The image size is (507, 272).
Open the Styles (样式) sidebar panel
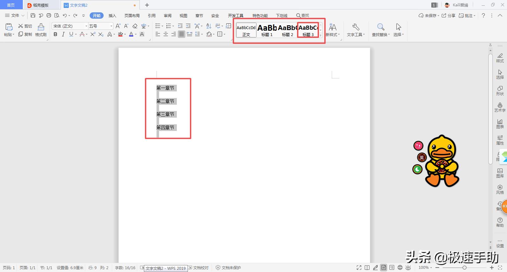point(500,58)
